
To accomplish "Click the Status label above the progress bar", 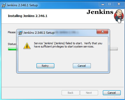I will [x=12, y=44].
